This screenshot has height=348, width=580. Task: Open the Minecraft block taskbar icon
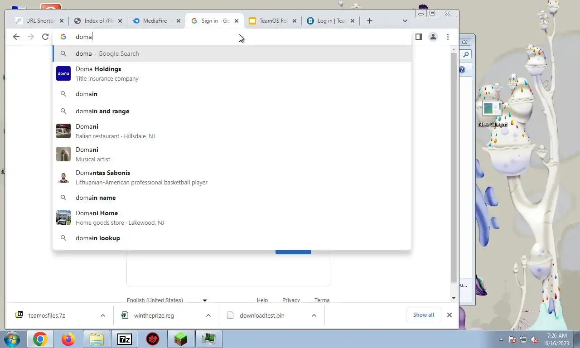point(181,339)
